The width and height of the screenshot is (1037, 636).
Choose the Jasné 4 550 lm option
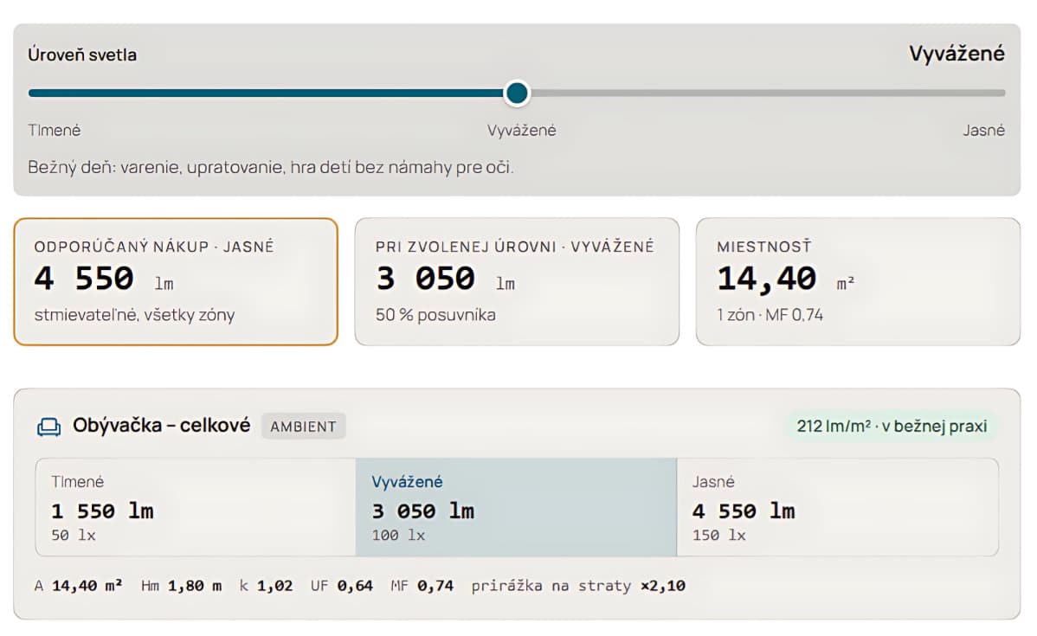[x=837, y=507]
